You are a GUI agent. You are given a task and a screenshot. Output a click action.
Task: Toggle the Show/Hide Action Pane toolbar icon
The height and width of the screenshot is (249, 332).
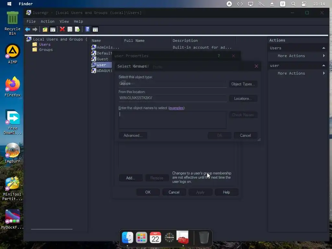[x=95, y=30]
